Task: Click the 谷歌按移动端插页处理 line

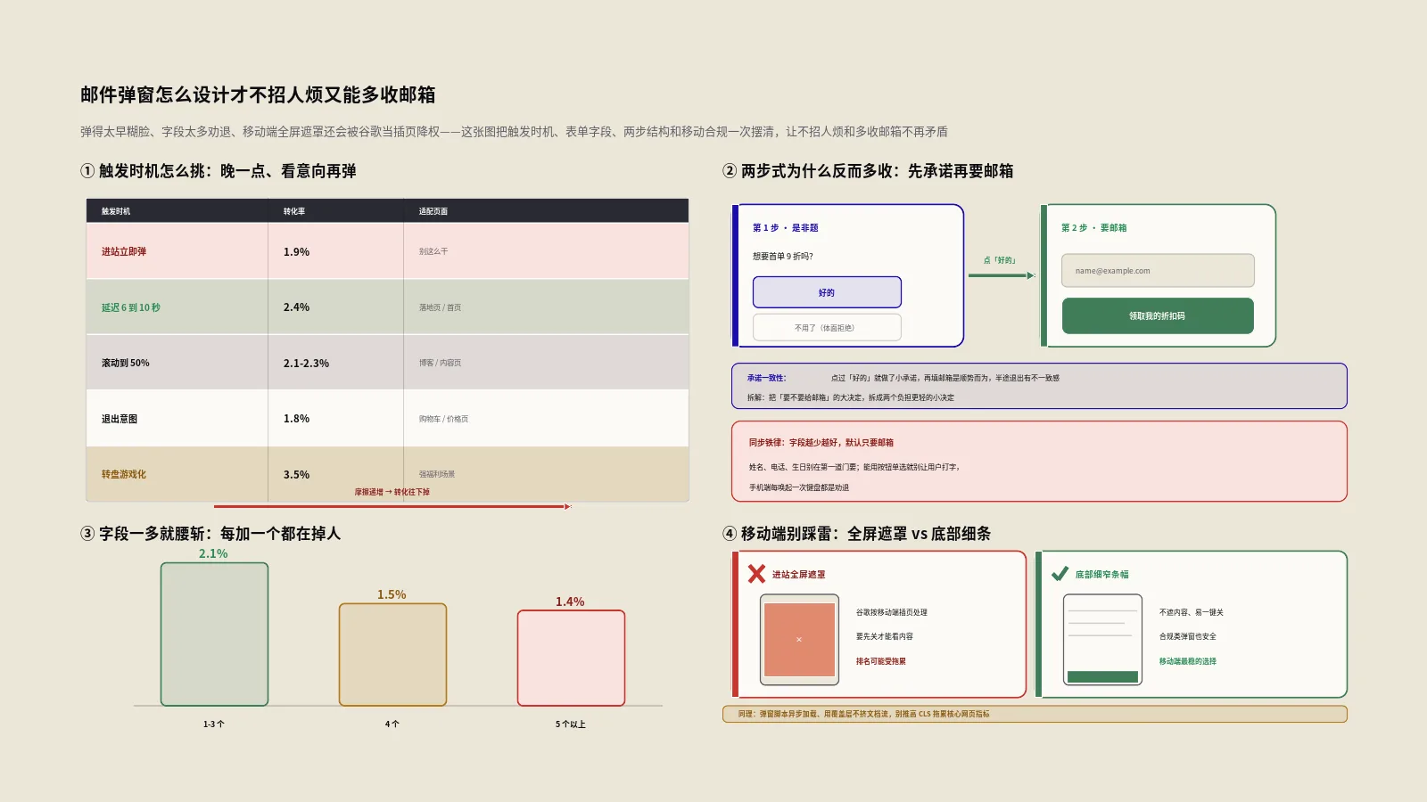Action: [x=891, y=612]
